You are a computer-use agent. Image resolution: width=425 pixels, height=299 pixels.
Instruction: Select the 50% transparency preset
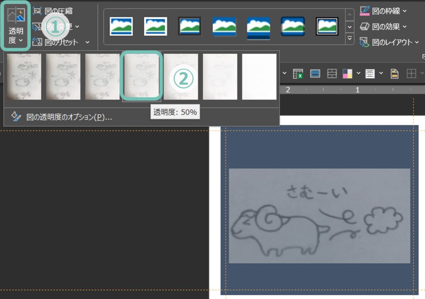tap(142, 77)
